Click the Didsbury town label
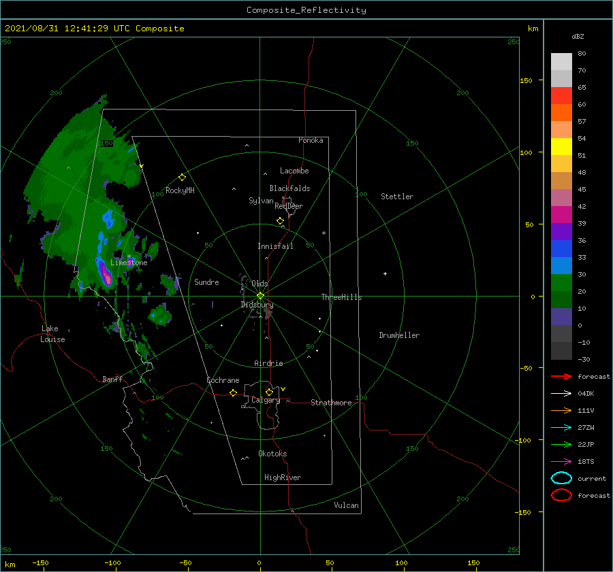The height and width of the screenshot is (572, 613). pyautogui.click(x=257, y=305)
